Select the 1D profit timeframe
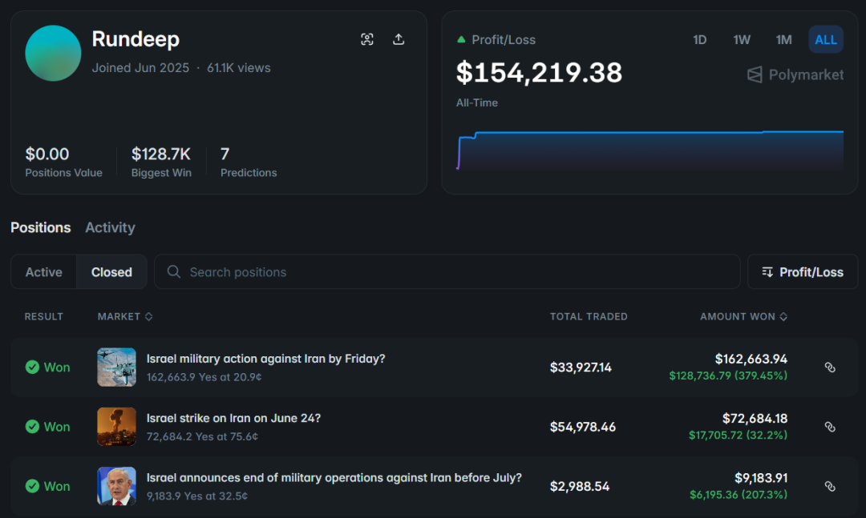Viewport: 866px width, 518px height. click(699, 39)
